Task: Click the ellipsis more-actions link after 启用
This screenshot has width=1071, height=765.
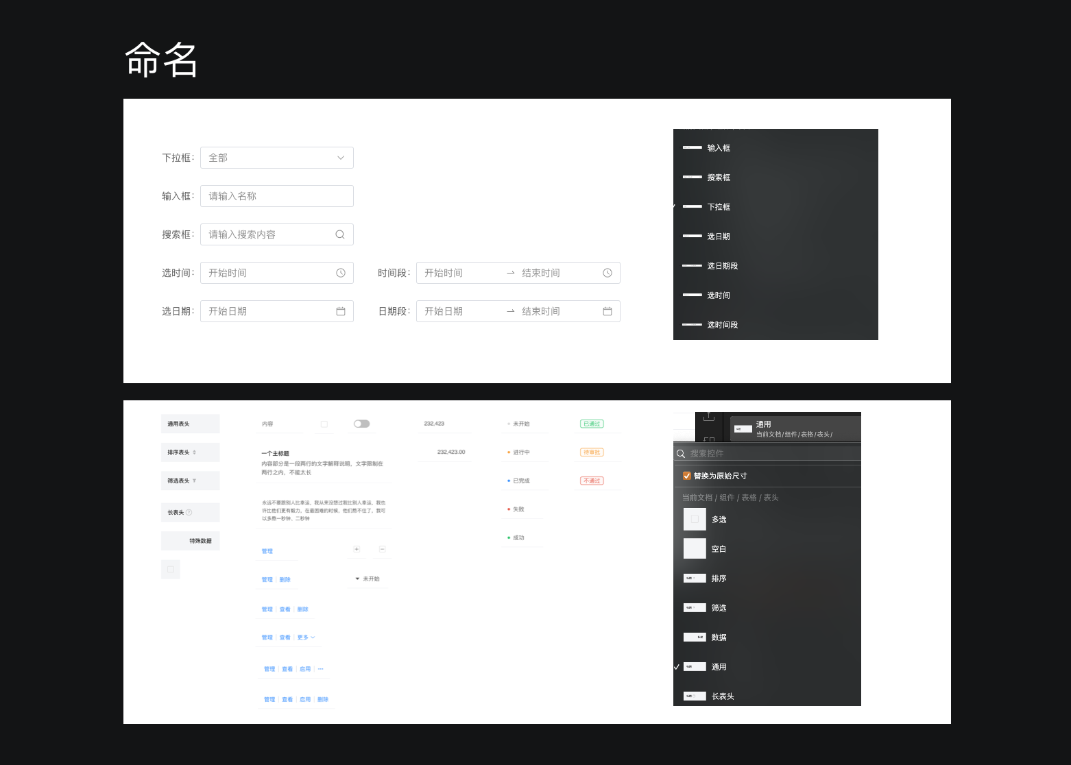Action: point(320,669)
